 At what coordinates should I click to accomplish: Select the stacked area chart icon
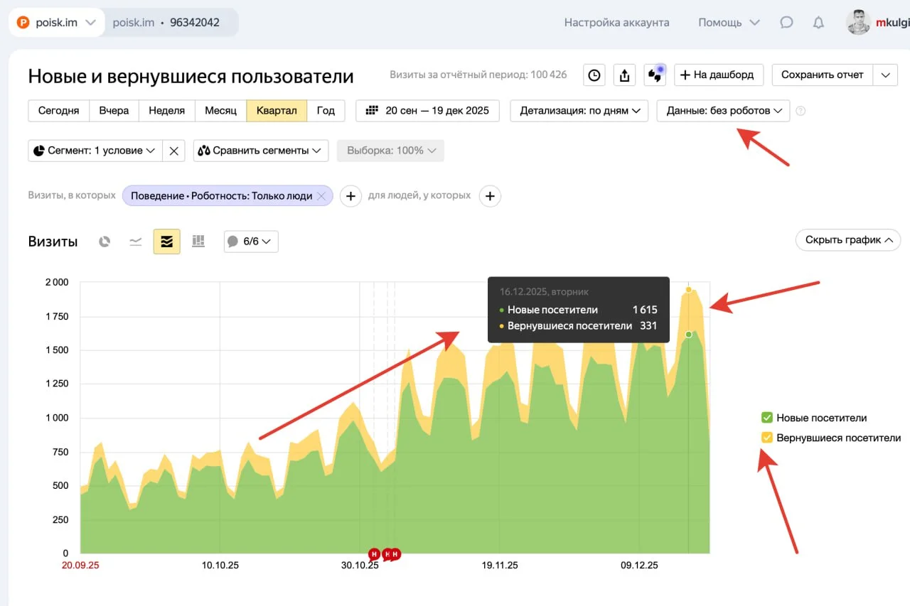click(x=166, y=242)
